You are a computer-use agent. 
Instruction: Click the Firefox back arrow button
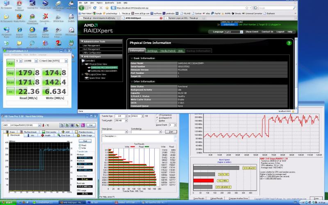coord(81,8)
